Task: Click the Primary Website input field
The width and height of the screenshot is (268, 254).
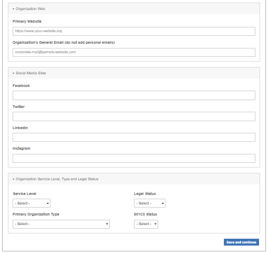Action: tap(134, 31)
